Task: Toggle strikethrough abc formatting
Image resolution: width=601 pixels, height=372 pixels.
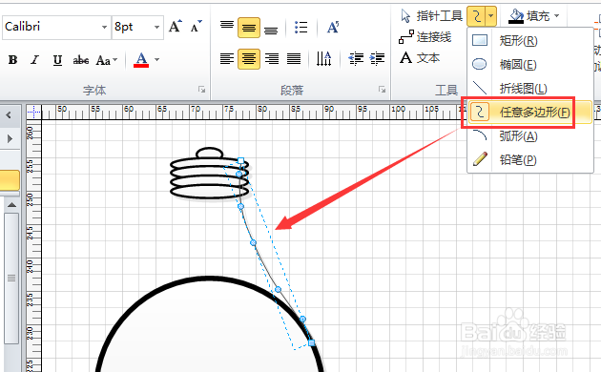Action: tap(81, 60)
